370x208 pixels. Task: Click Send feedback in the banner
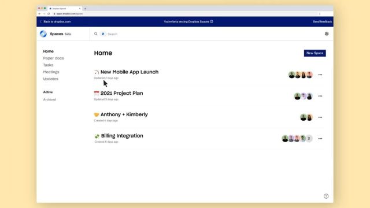(x=323, y=21)
